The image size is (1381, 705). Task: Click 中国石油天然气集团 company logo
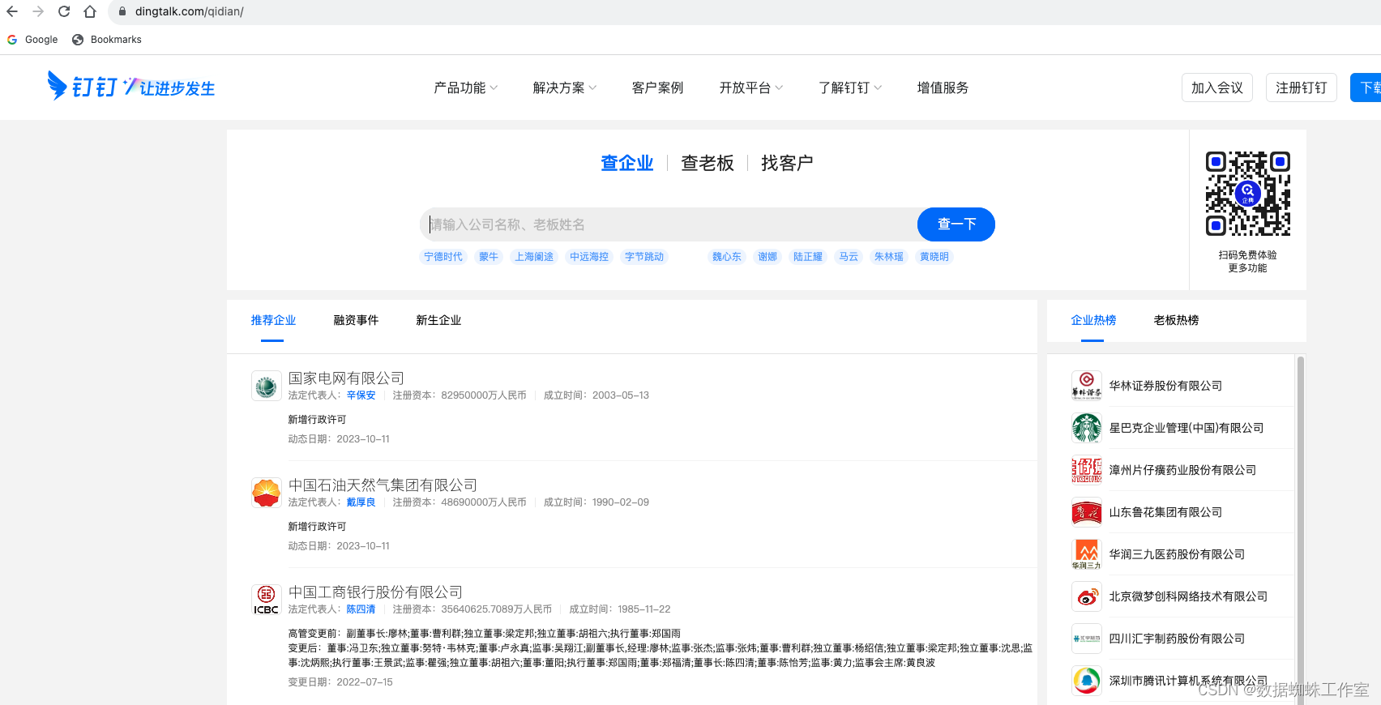(x=266, y=493)
